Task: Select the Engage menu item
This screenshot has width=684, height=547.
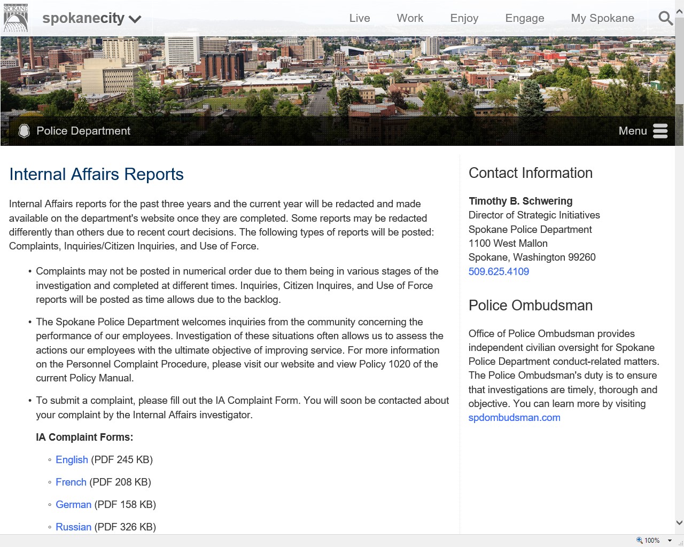Action: pos(524,18)
